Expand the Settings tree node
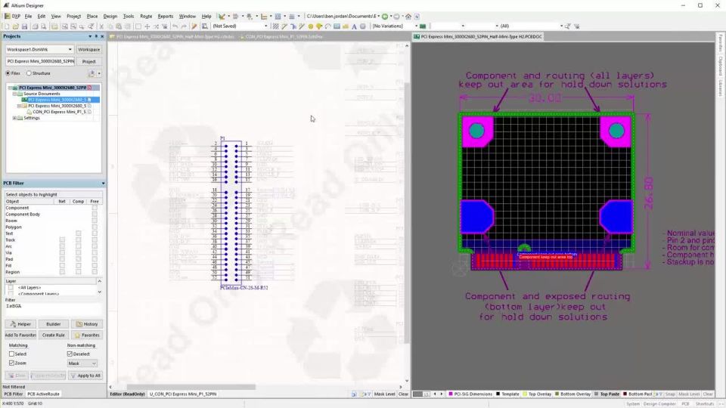The image size is (726, 408). [x=14, y=119]
